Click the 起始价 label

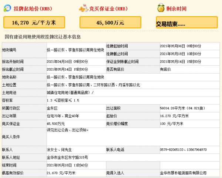[x=112, y=116]
